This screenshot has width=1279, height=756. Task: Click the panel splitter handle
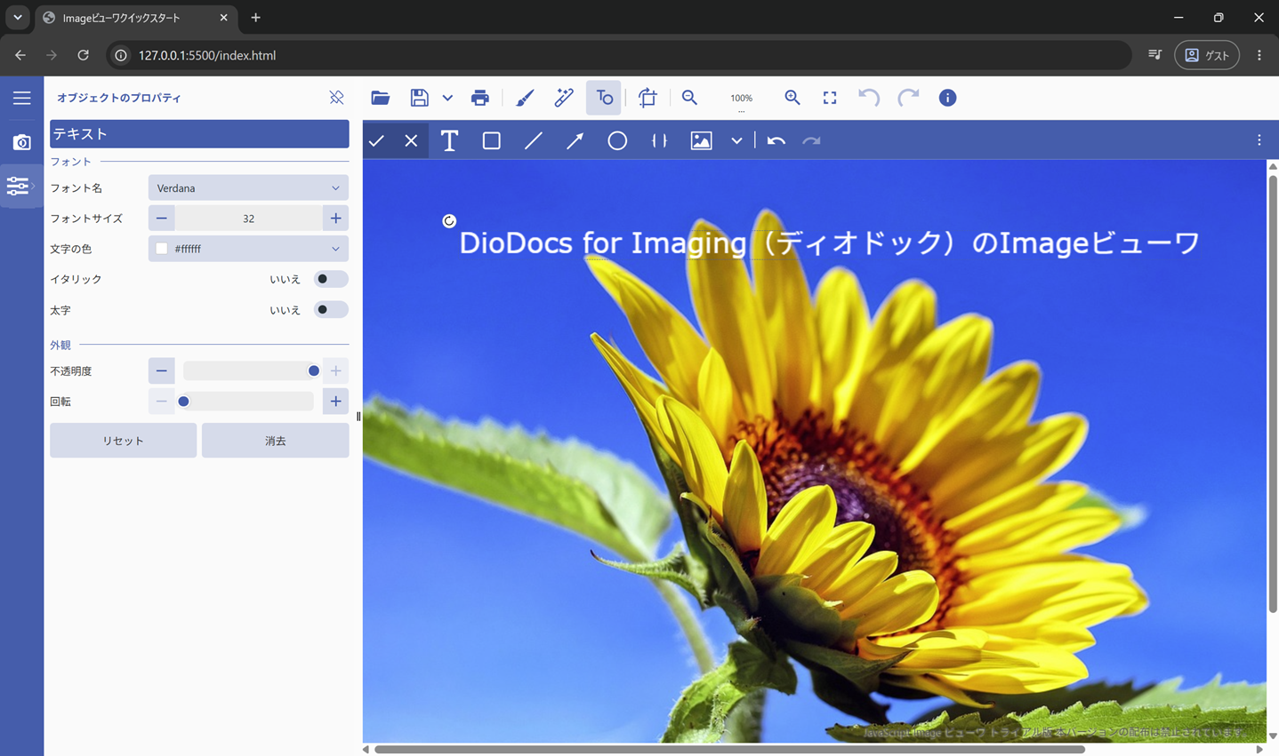pos(358,416)
